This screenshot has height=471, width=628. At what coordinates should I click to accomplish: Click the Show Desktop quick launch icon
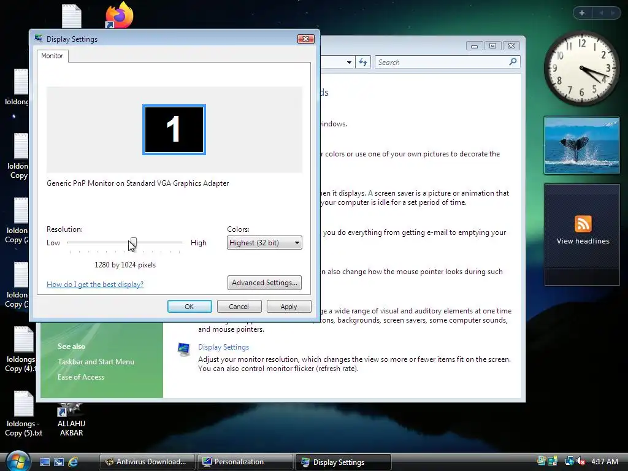pyautogui.click(x=44, y=462)
